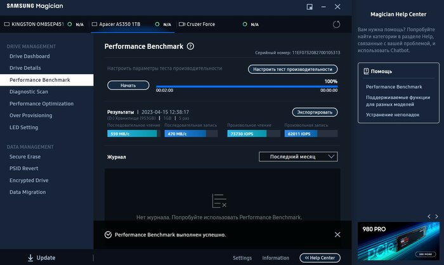The image size is (444, 265).
Task: Select Performance Benchmark in sidebar
Action: click(x=47, y=80)
